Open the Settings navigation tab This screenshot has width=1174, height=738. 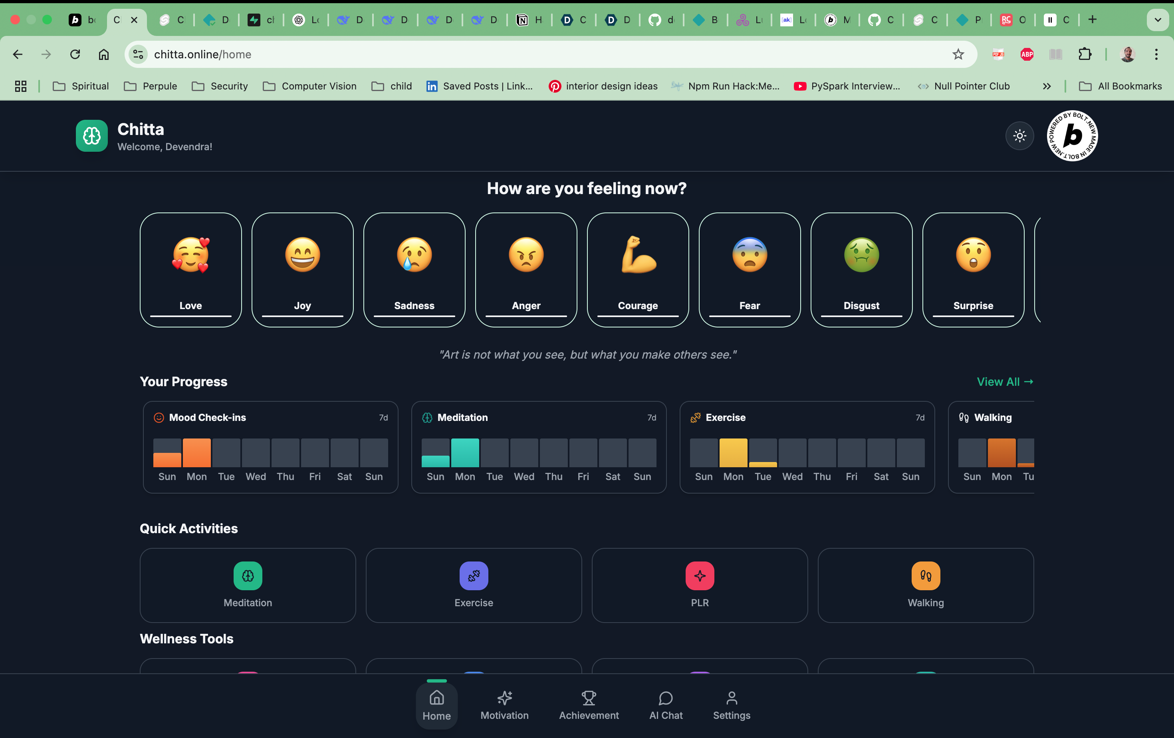[731, 705]
